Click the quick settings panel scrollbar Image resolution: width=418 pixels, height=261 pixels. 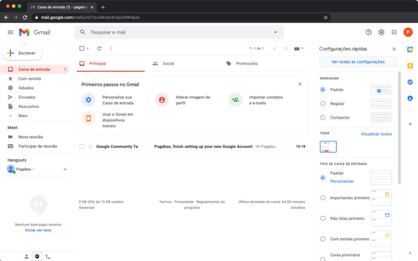pyautogui.click(x=399, y=128)
